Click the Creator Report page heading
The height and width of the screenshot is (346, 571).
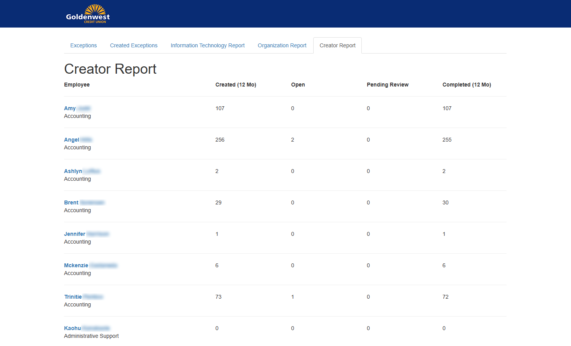click(110, 69)
